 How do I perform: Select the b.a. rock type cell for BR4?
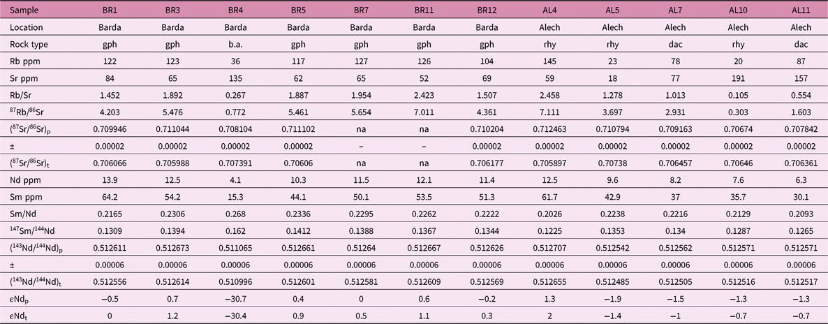point(235,44)
